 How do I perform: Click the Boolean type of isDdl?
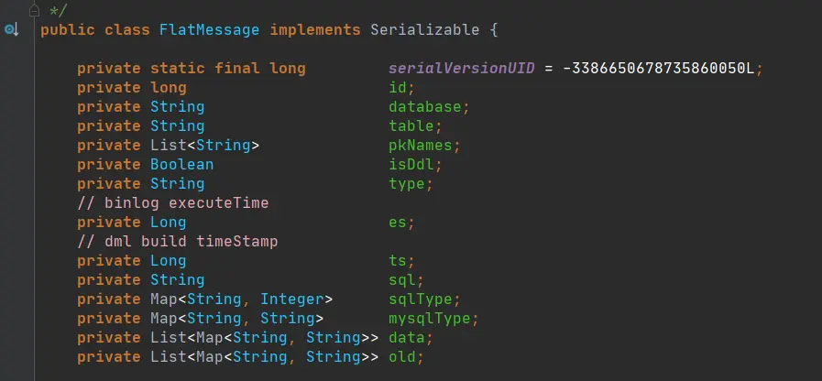(182, 165)
